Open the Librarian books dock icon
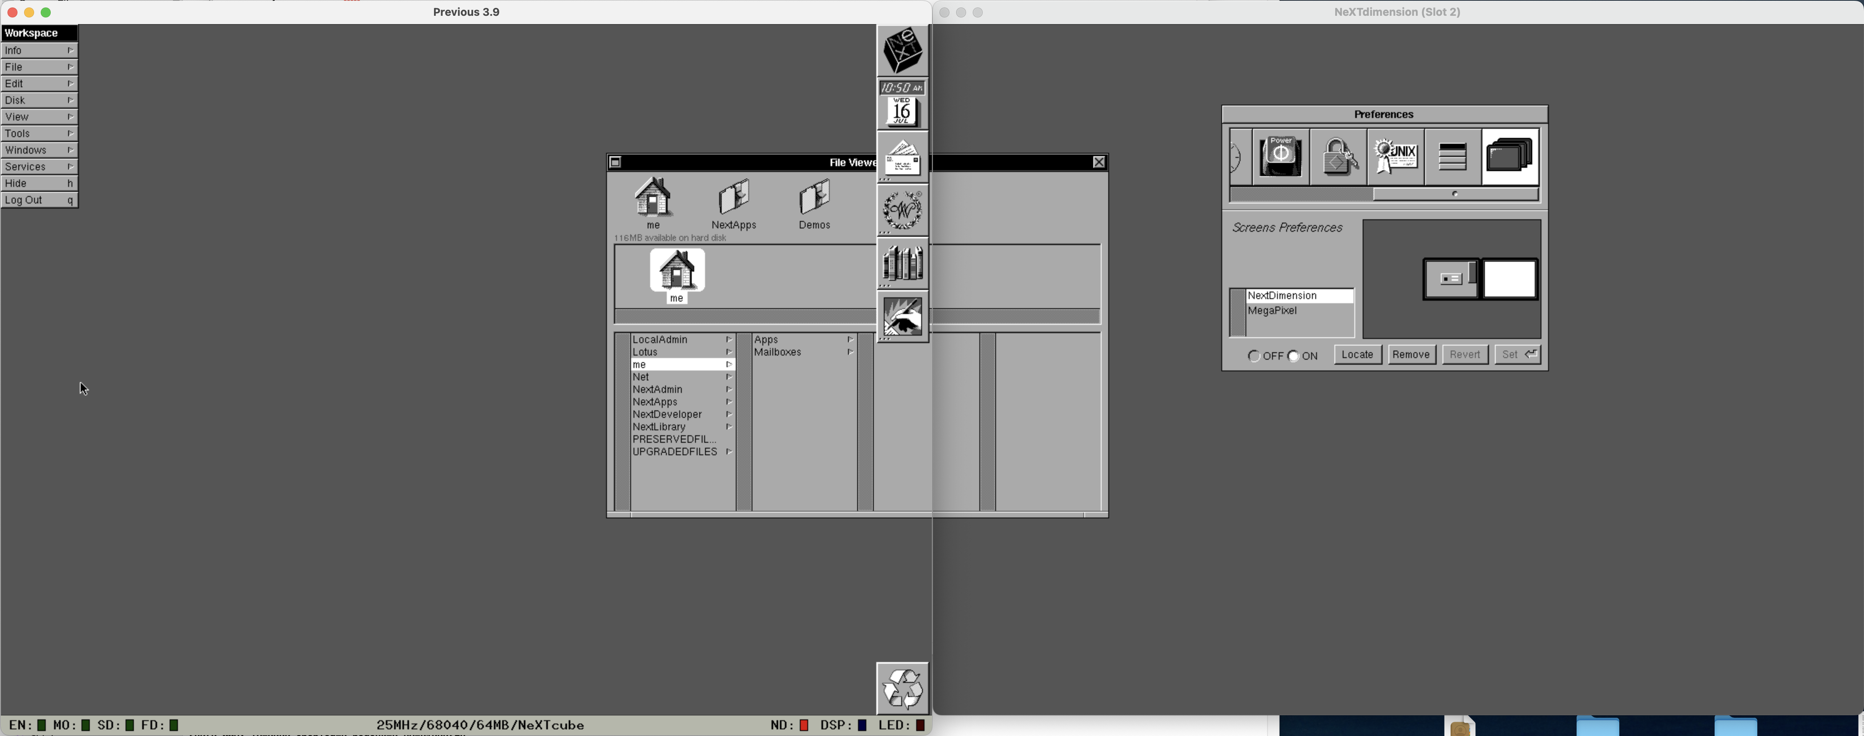The image size is (1864, 736). click(902, 263)
